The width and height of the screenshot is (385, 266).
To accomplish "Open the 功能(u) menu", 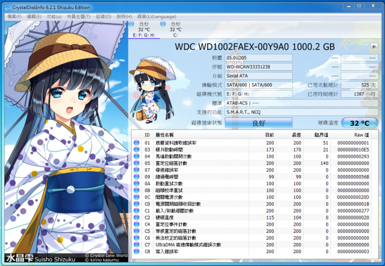I will (54, 17).
